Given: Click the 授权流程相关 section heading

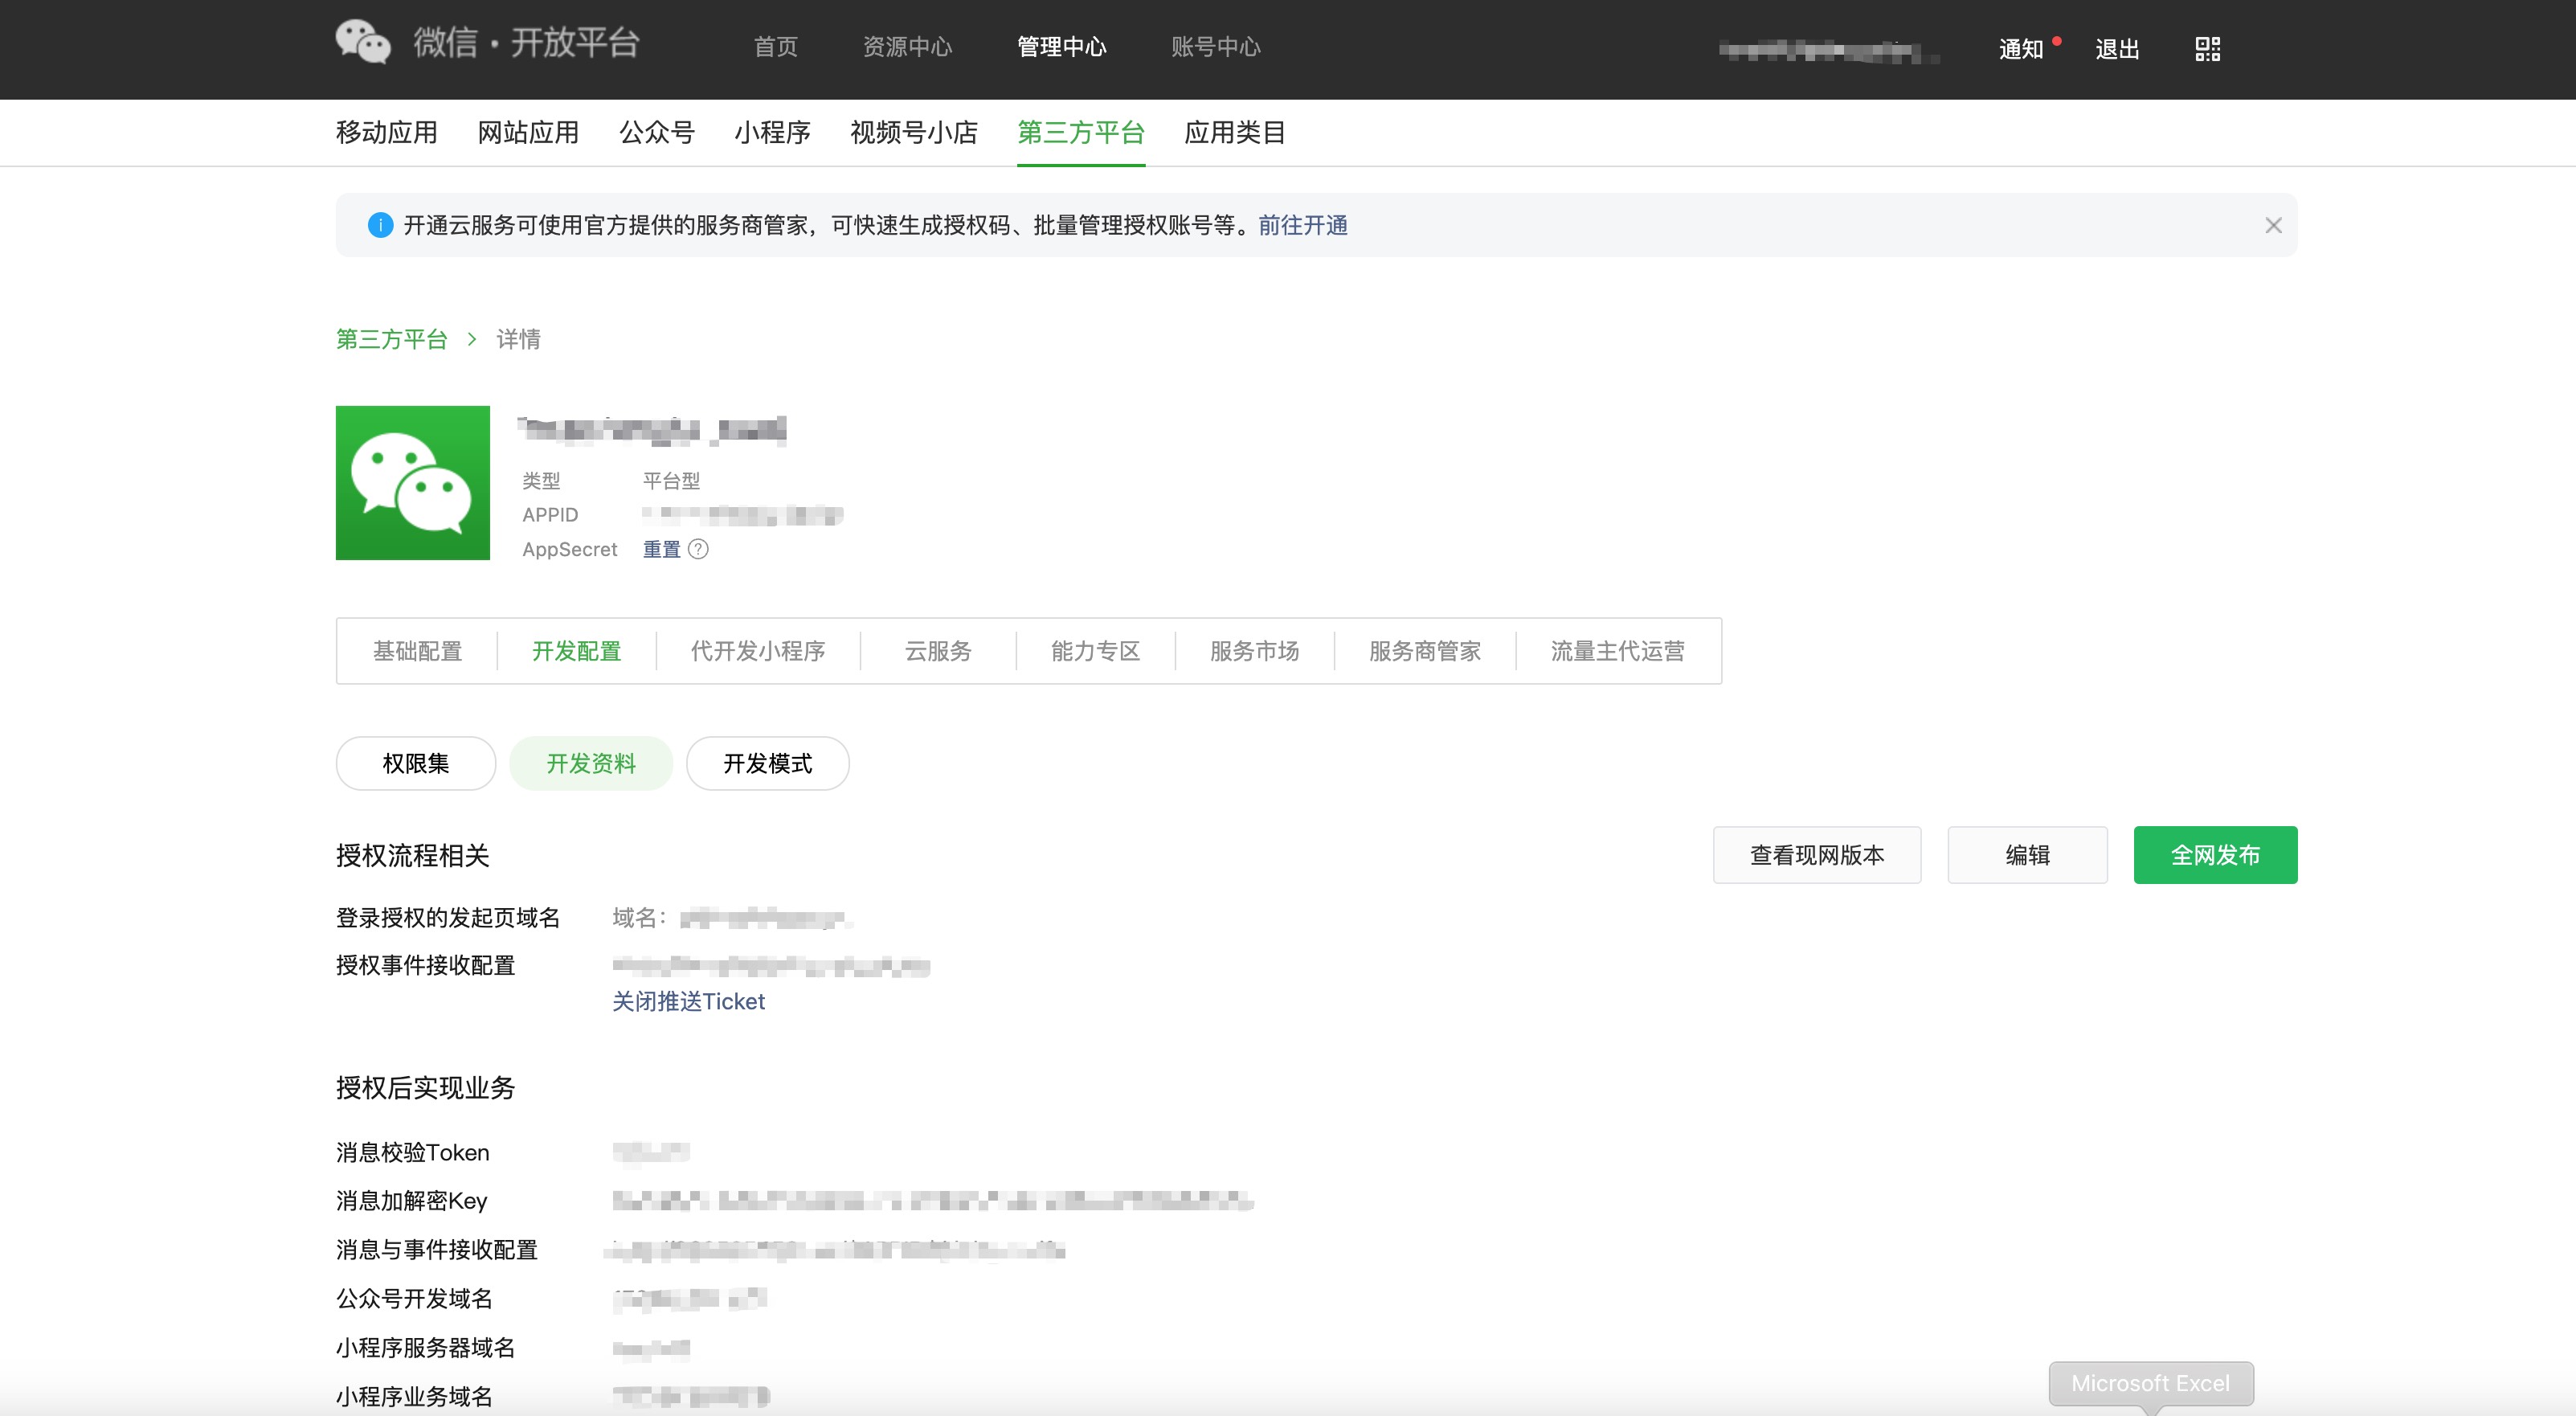Looking at the screenshot, I should tap(413, 855).
